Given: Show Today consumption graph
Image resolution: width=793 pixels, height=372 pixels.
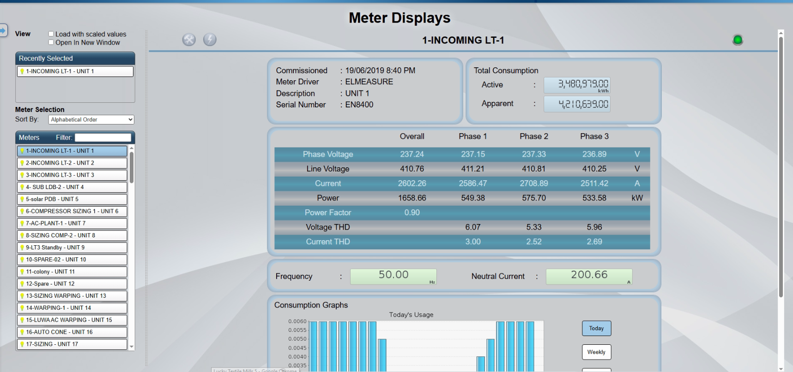Looking at the screenshot, I should click(x=596, y=328).
